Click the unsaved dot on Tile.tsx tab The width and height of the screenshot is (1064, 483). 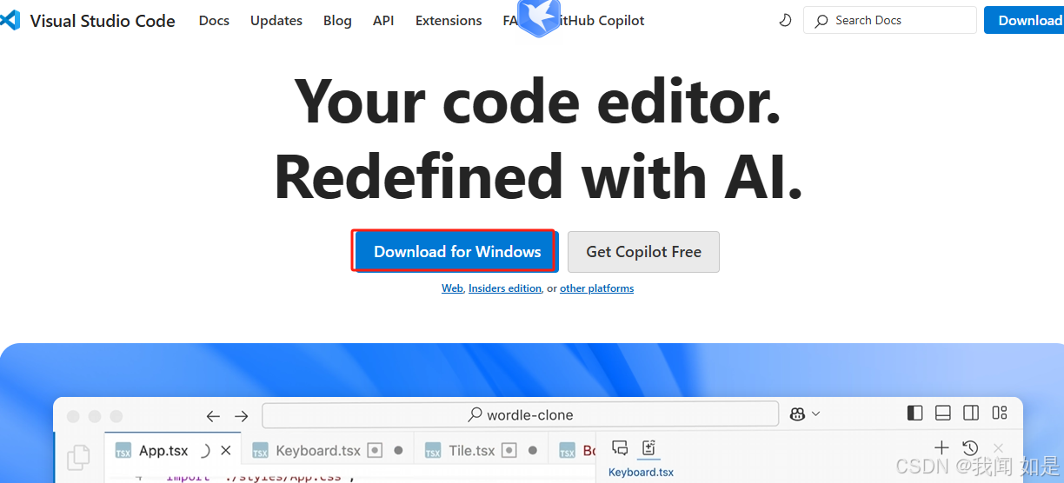(x=533, y=451)
